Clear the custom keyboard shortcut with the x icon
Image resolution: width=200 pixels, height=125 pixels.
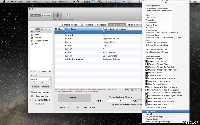(x=131, y=101)
